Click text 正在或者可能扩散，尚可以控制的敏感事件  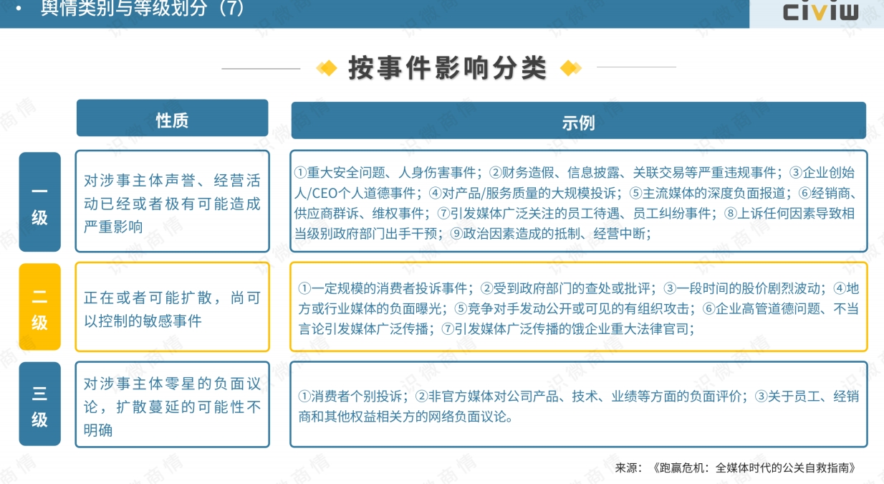coord(172,309)
